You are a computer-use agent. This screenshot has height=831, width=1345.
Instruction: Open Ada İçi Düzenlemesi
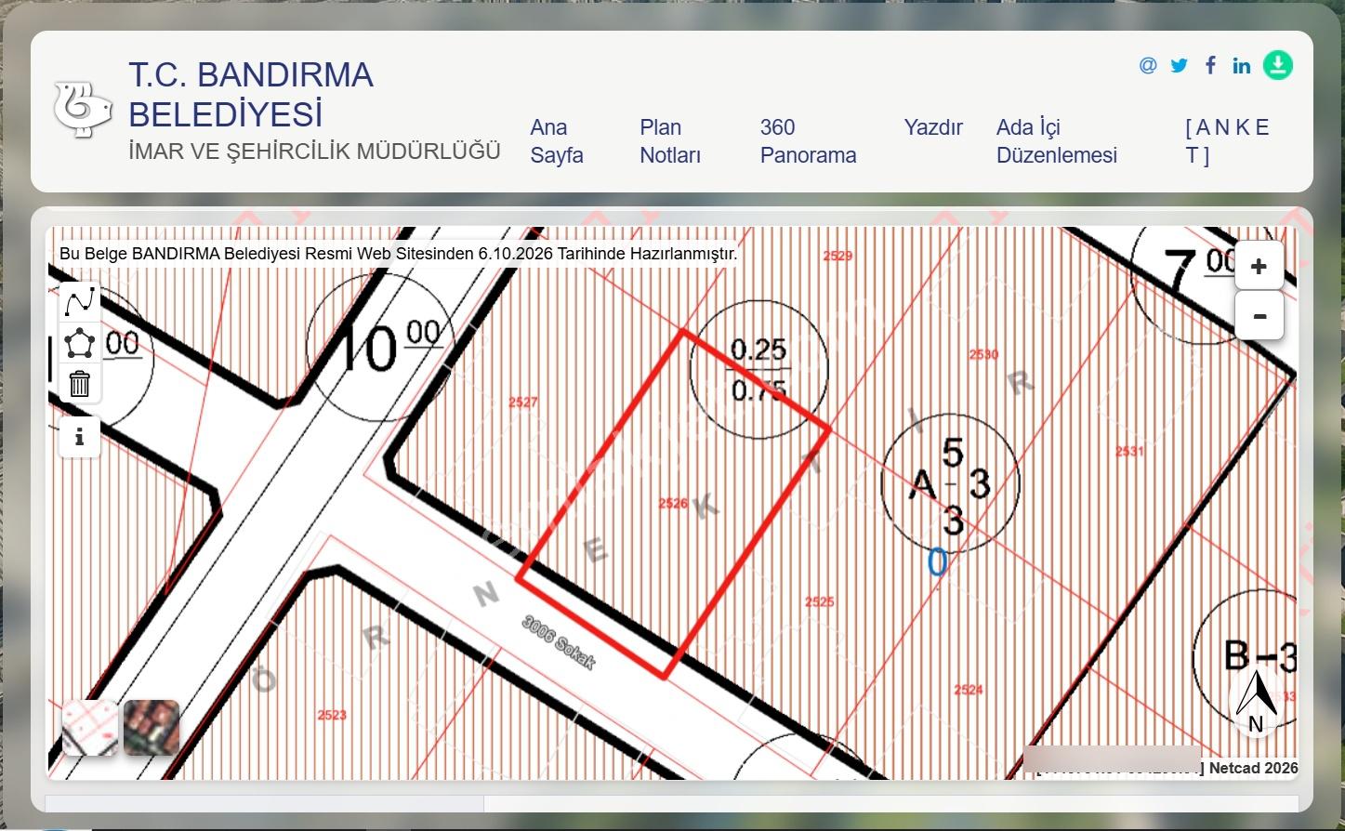click(x=1057, y=141)
